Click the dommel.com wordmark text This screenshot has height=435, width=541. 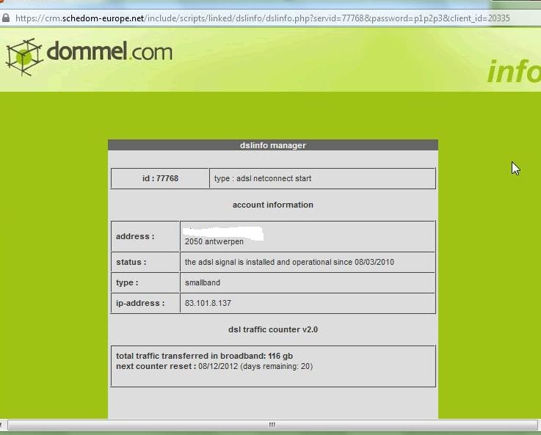109,51
